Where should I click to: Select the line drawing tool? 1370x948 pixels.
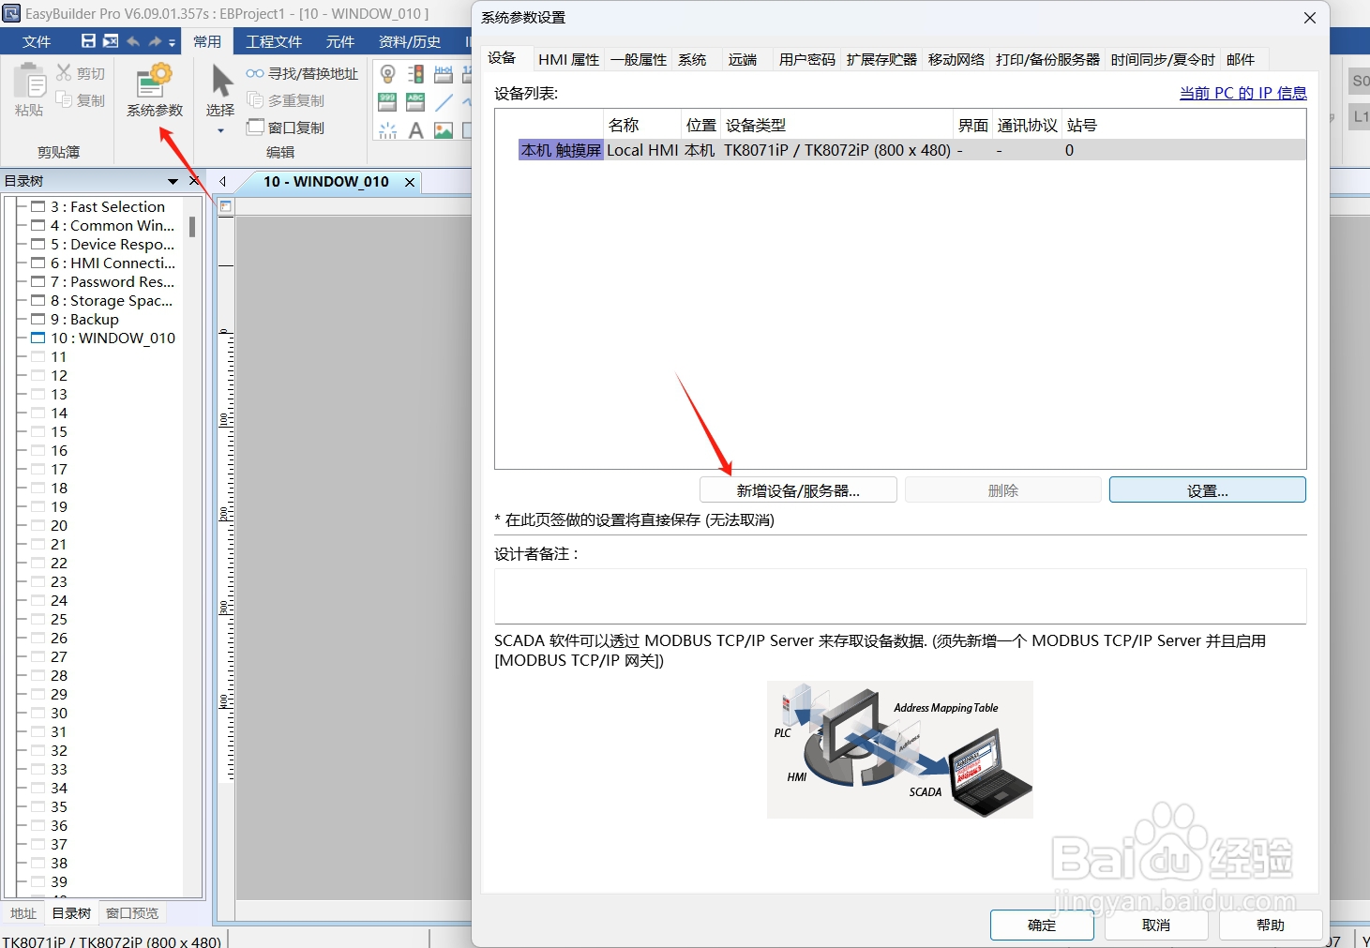[444, 102]
